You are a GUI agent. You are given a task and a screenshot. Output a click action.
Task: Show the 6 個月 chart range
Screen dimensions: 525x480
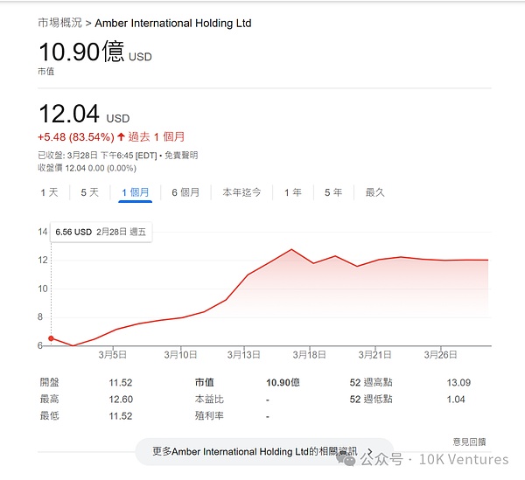coord(185,192)
